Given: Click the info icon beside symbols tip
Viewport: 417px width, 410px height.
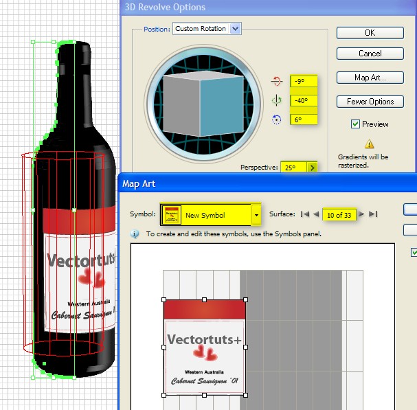Looking at the screenshot, I should 135,234.
